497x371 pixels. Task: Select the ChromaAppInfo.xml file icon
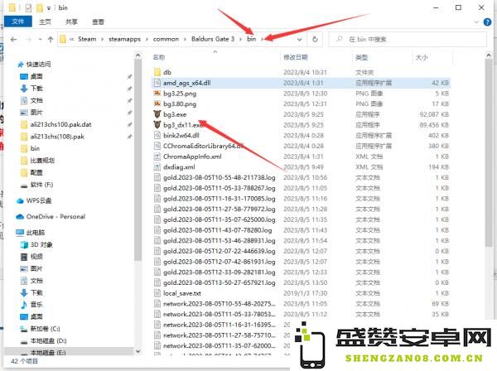[x=157, y=157]
